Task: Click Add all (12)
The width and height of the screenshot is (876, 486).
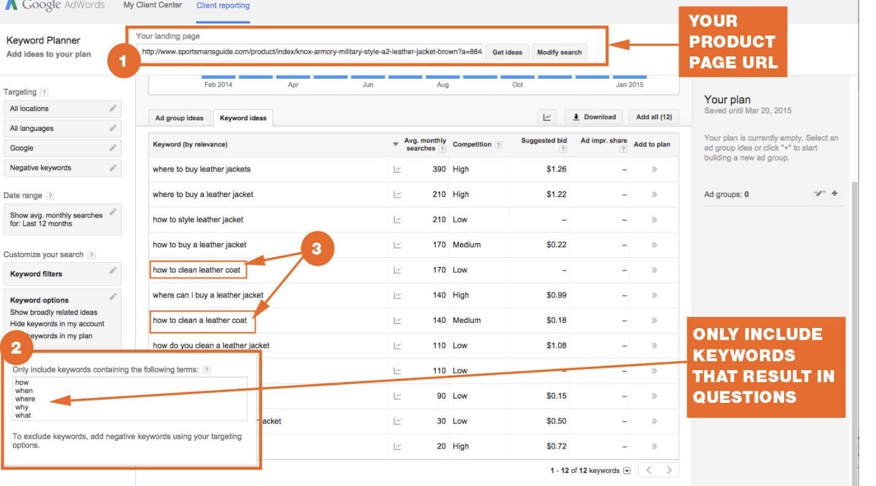Action: coord(654,117)
